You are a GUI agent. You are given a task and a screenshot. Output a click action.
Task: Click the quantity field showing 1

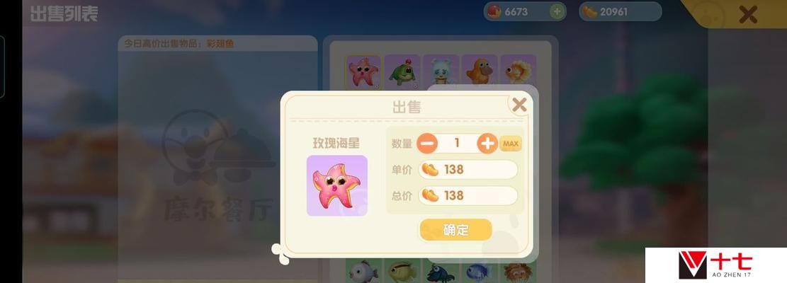457,144
